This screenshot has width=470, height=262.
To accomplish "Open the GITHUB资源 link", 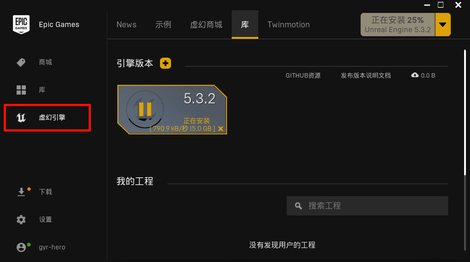I will tap(303, 75).
